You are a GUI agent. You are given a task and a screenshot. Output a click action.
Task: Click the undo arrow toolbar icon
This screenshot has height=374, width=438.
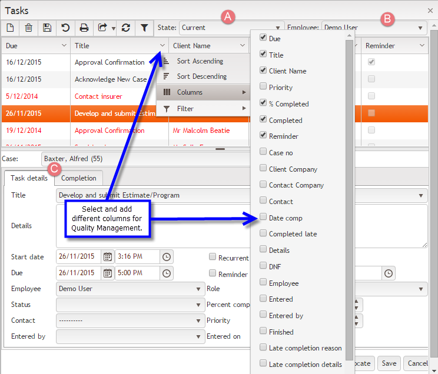click(x=65, y=28)
